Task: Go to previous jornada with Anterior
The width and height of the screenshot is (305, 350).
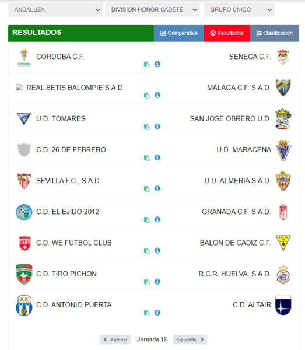Action: pyautogui.click(x=115, y=339)
